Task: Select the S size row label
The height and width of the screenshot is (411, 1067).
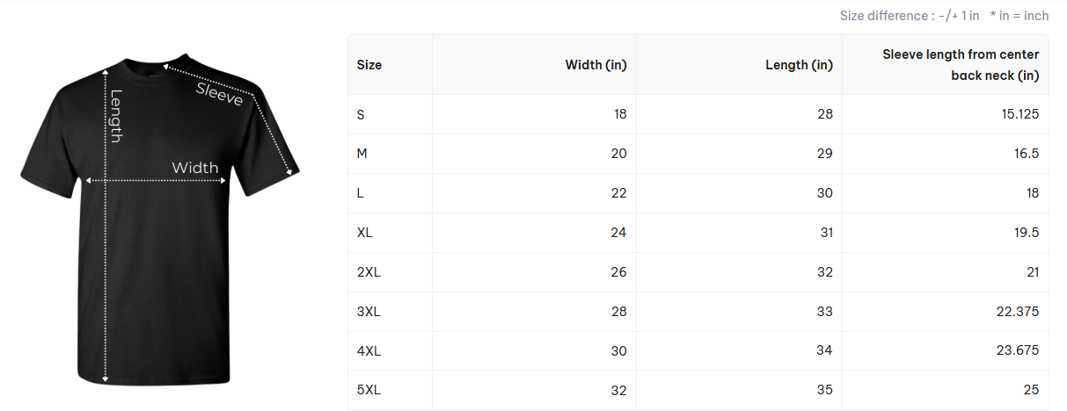Action: pyautogui.click(x=361, y=114)
